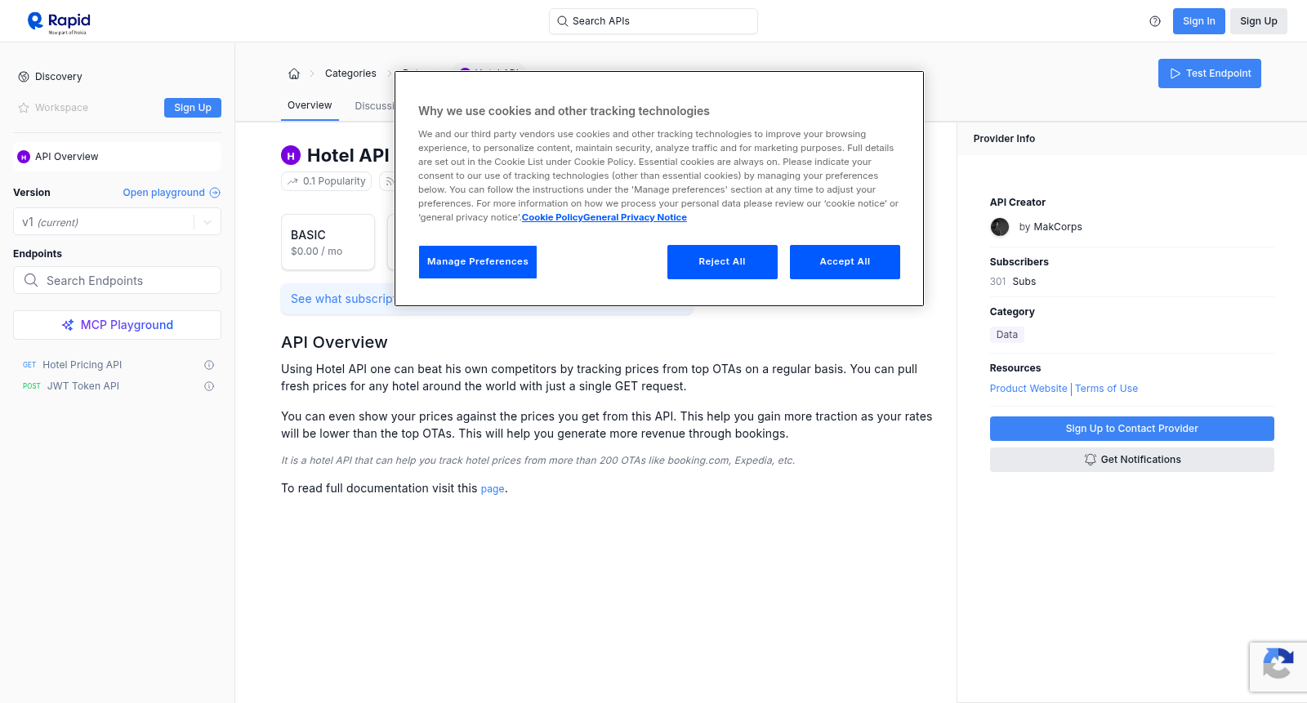Screen dimensions: 1307x703
Task: Open the General Privacy Notice link
Action: tap(635, 217)
